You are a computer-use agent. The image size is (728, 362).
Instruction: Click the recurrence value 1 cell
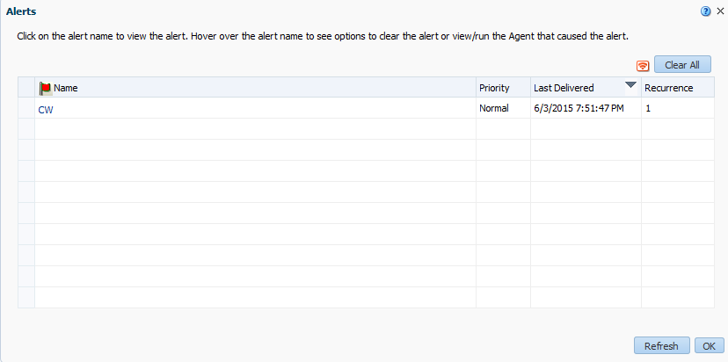648,109
